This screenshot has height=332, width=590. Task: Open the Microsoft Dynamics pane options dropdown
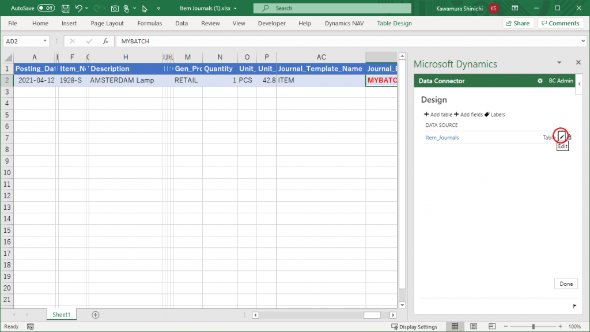point(559,63)
